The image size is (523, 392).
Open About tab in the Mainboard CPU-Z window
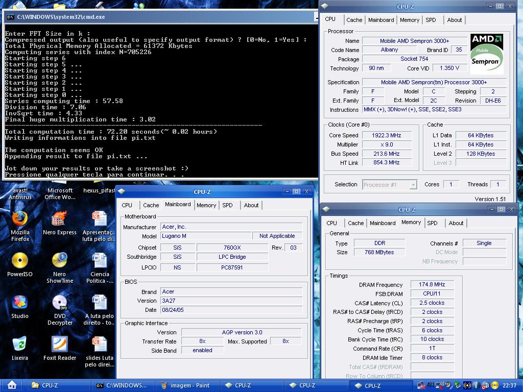coord(251,205)
